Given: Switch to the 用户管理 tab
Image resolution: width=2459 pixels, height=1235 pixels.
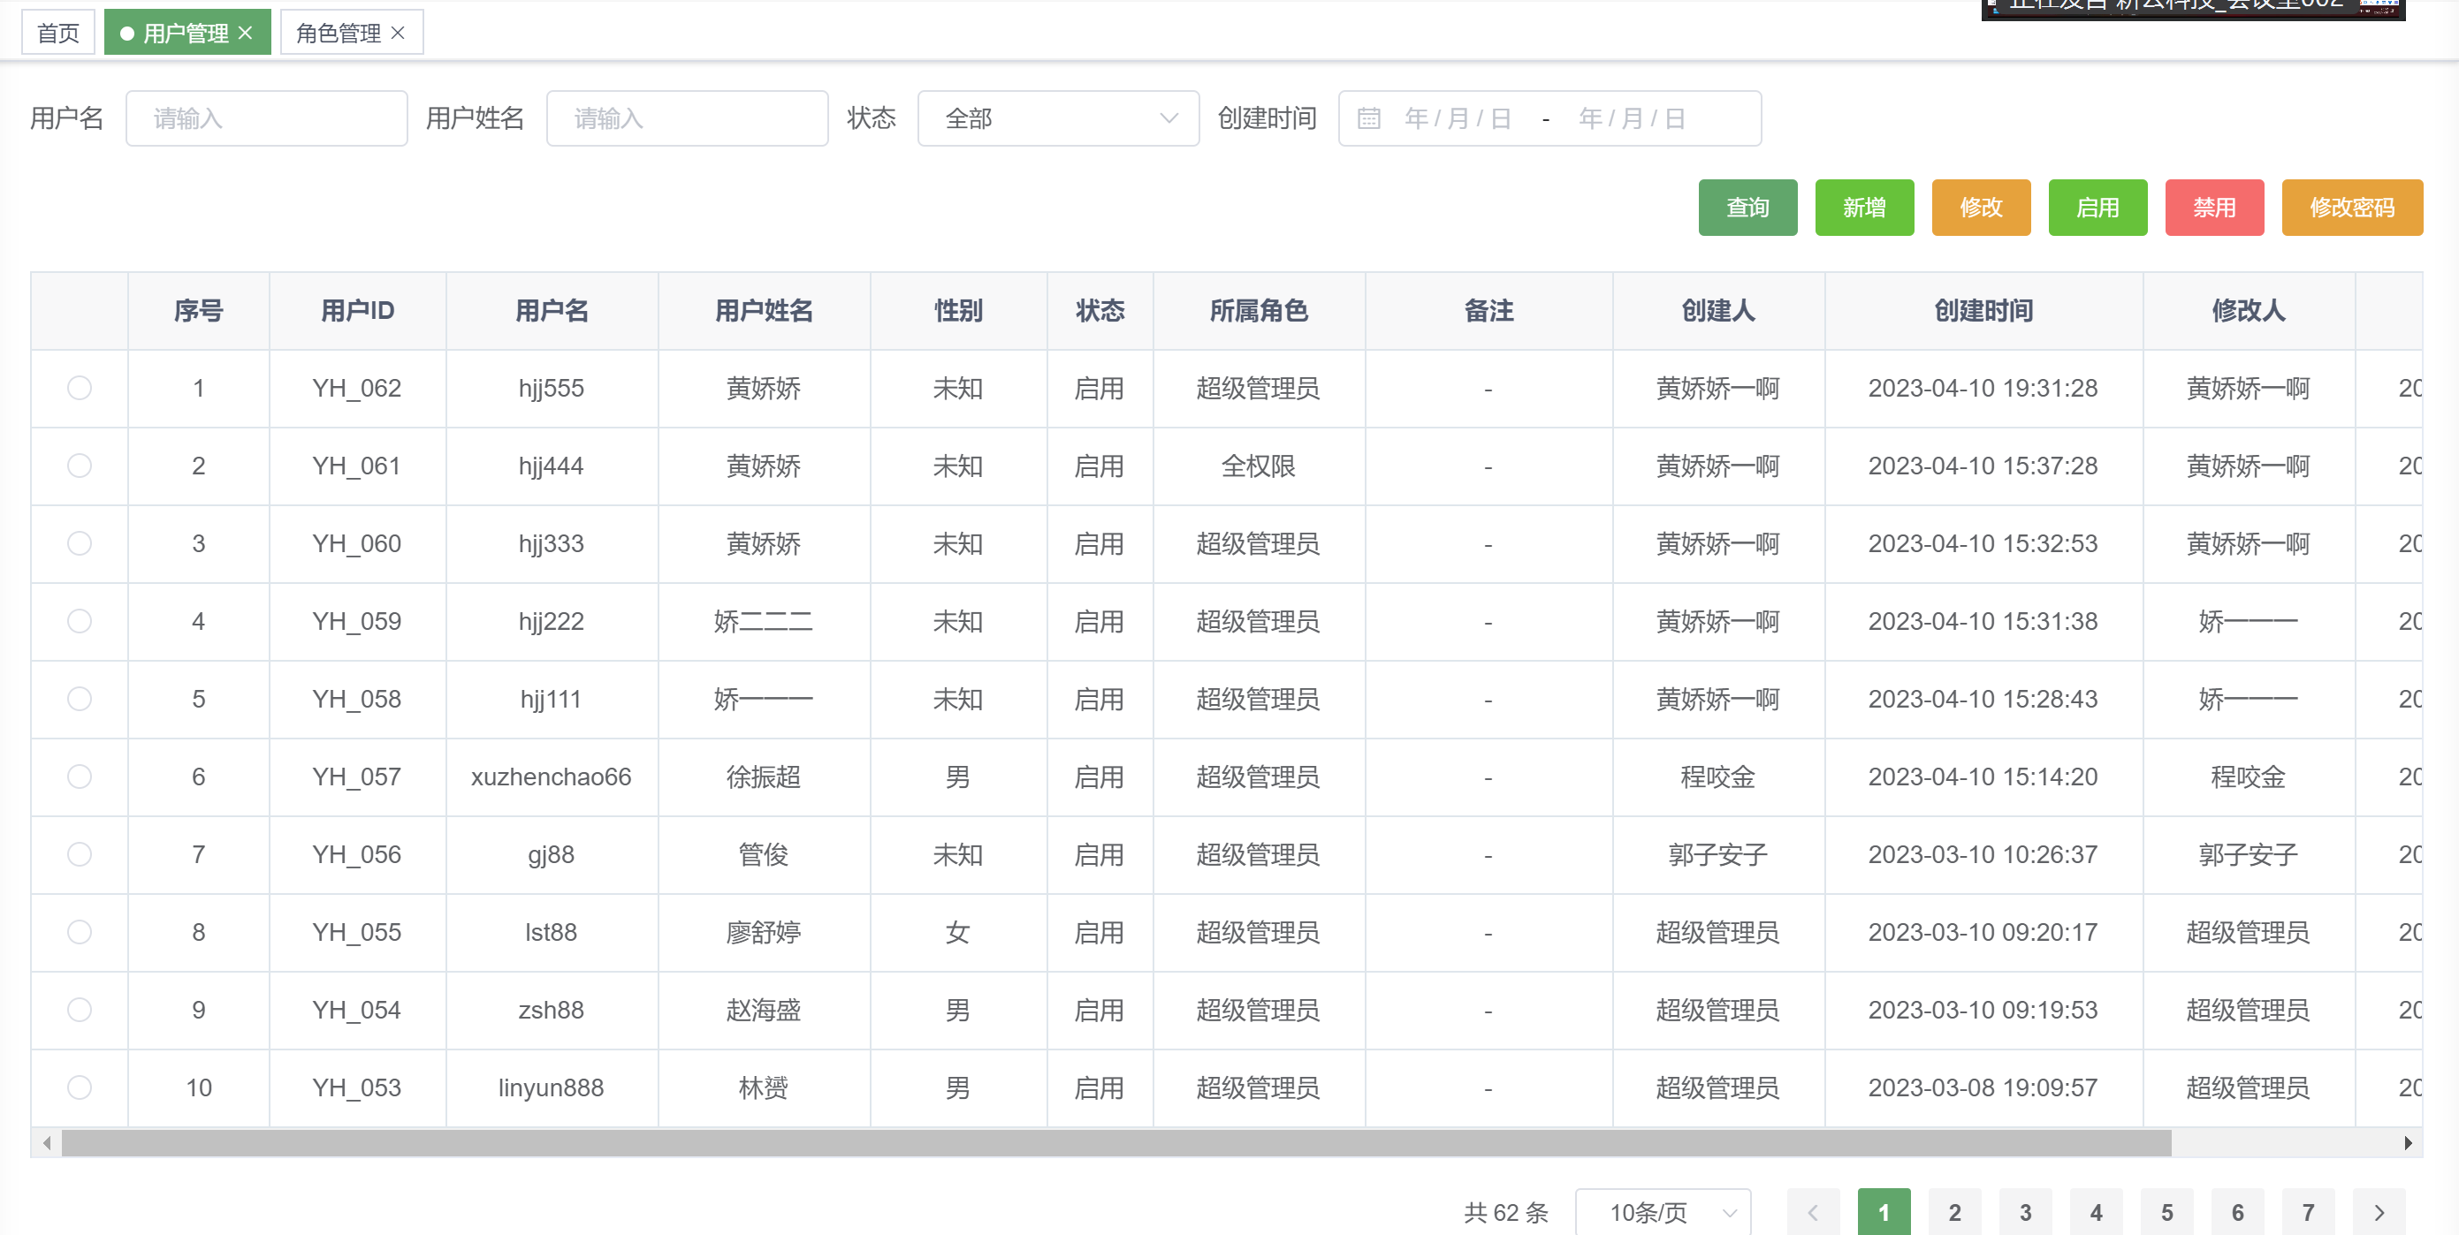Looking at the screenshot, I should (186, 34).
